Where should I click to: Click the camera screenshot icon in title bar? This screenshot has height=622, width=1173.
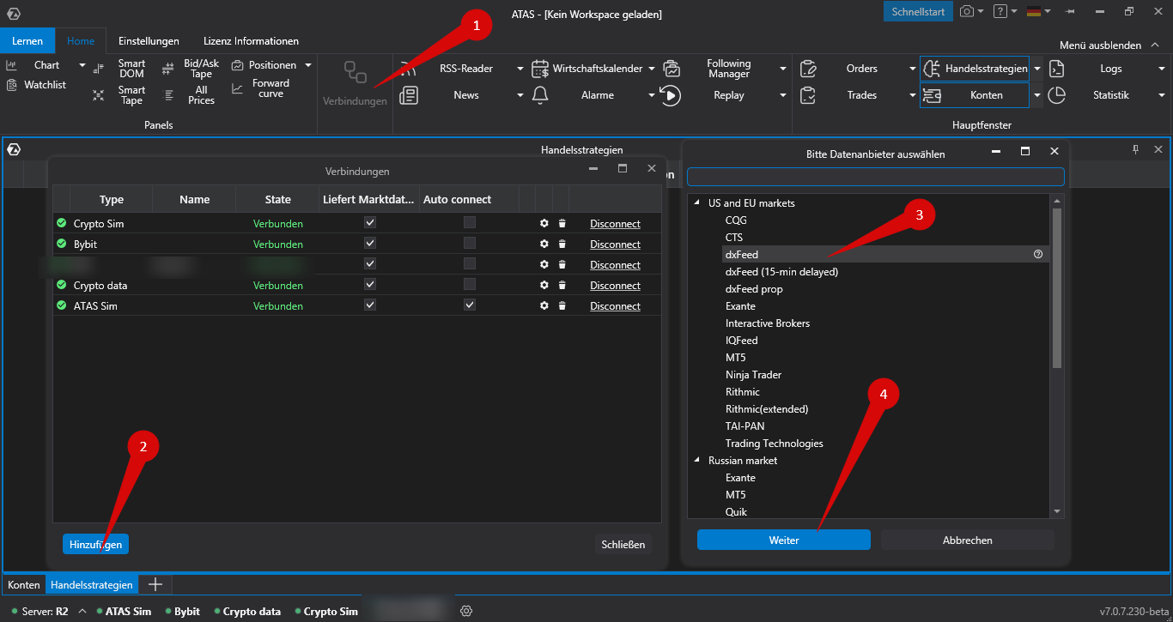pos(967,11)
